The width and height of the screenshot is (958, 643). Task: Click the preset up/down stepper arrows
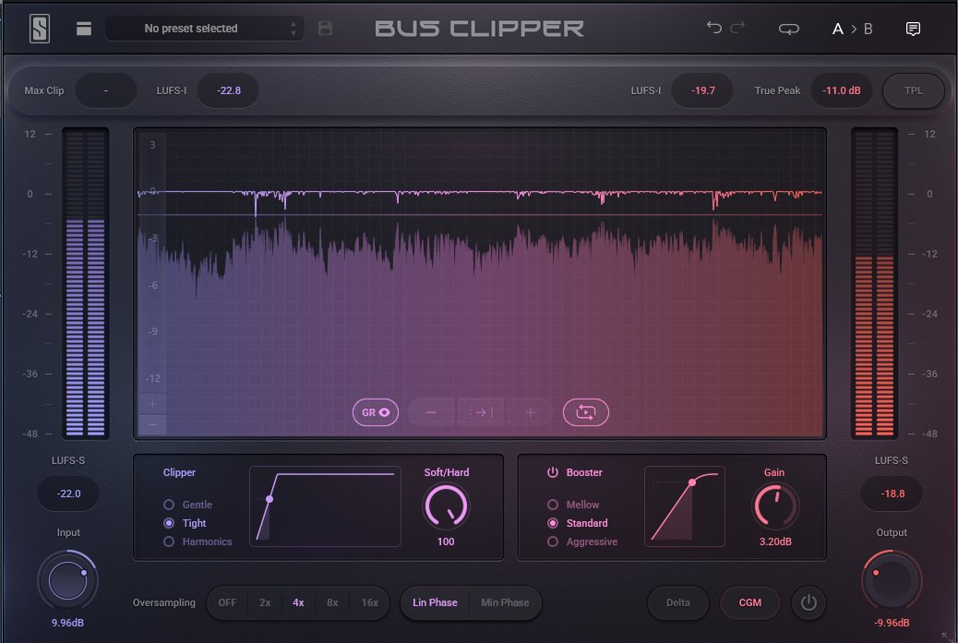click(293, 29)
